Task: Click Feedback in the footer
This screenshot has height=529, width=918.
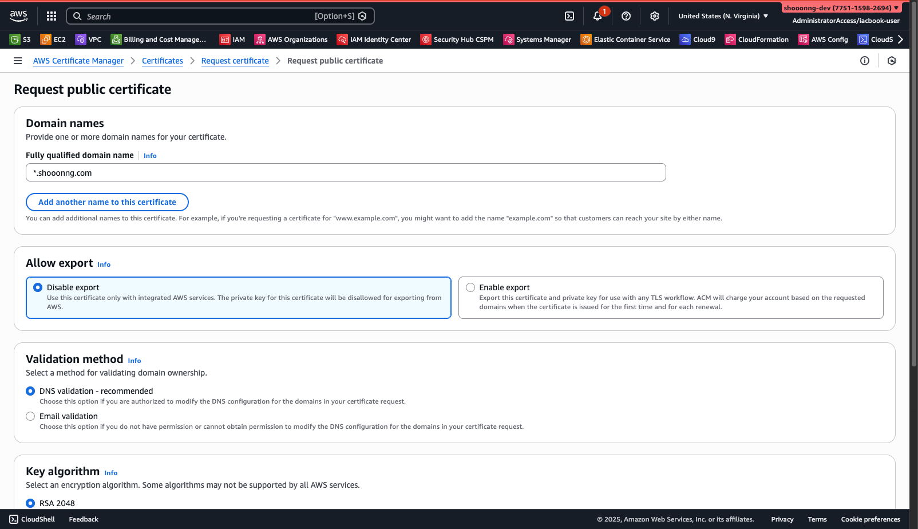Action: click(84, 519)
